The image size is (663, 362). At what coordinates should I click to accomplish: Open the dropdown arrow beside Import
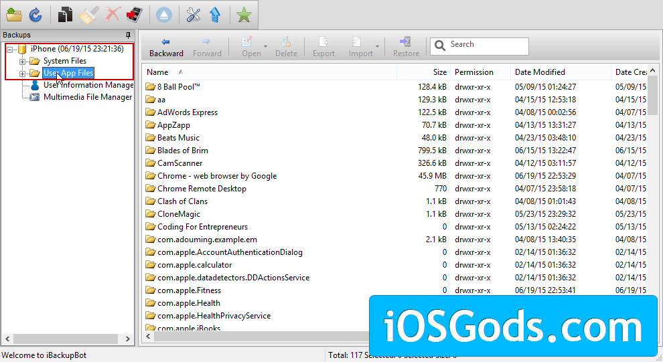pyautogui.click(x=377, y=47)
